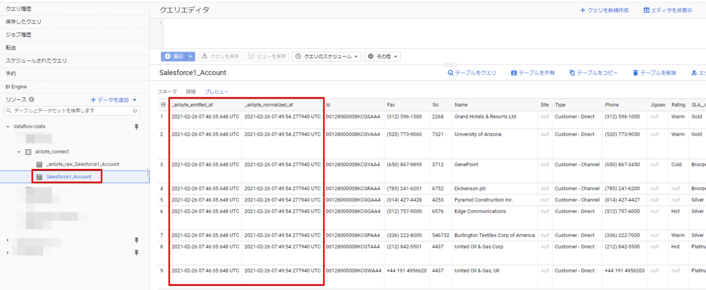Screen dimensions: 706x290
Task: Click the Id column header
Action: (328, 104)
